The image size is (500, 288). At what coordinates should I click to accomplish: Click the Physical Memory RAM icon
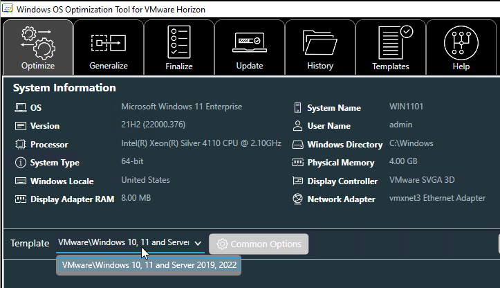click(297, 163)
